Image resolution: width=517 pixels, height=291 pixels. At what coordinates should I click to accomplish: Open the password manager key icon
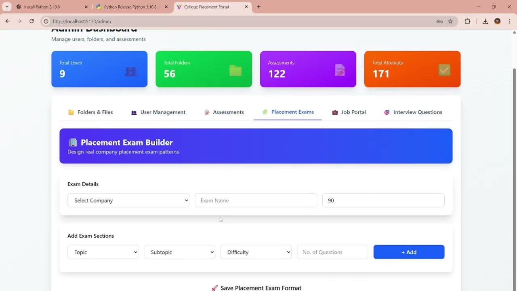439,21
